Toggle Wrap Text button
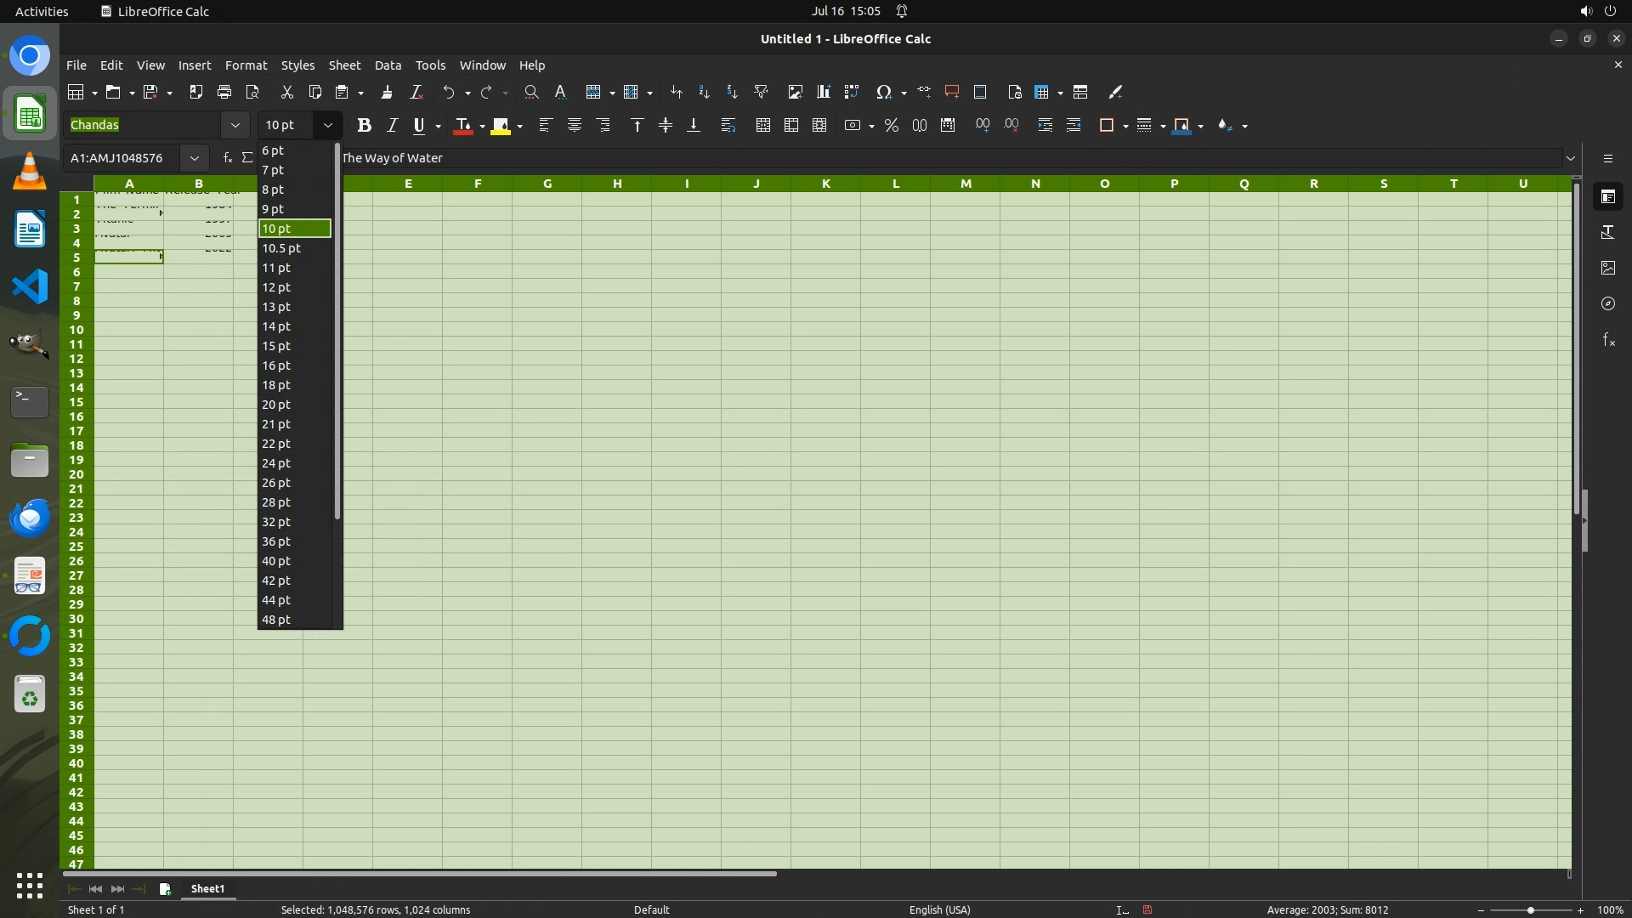Image resolution: width=1632 pixels, height=918 pixels. point(728,125)
